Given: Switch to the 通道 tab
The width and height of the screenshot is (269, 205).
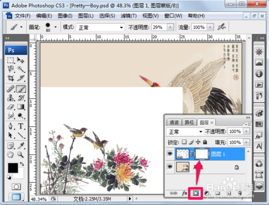Looking at the screenshot, I should point(174,123).
